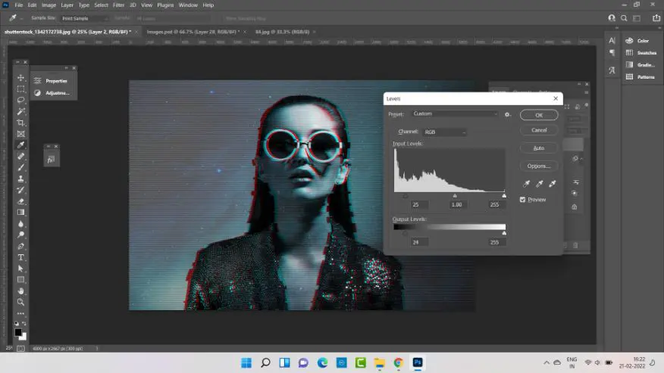
Task: Choose the Hand tool
Action: tap(21, 291)
